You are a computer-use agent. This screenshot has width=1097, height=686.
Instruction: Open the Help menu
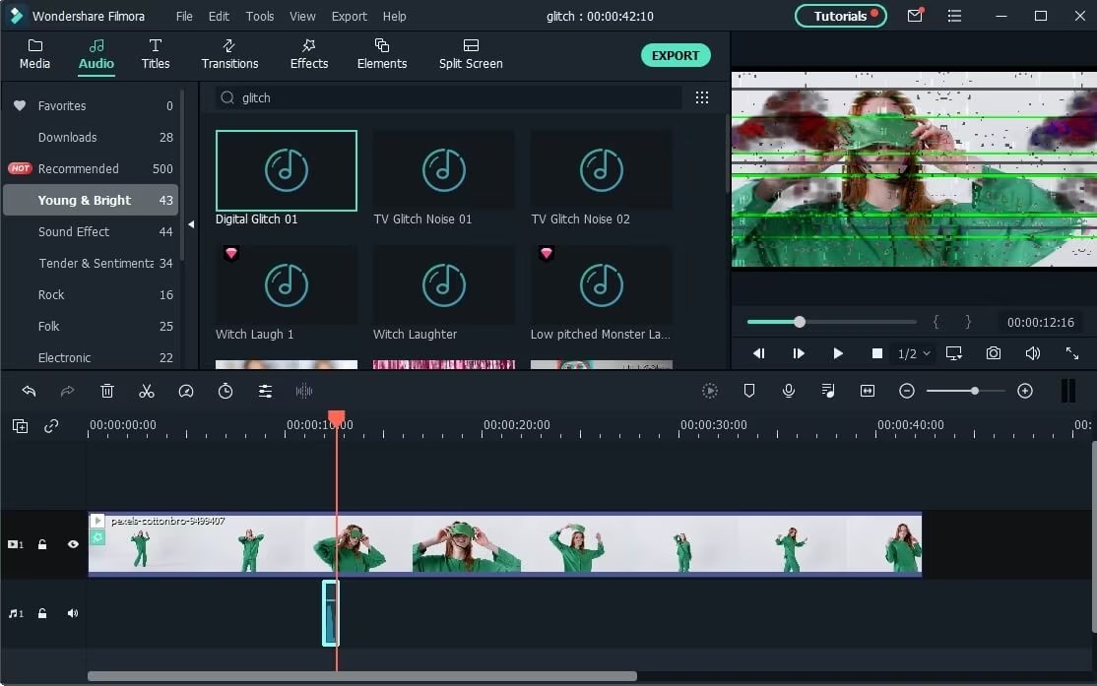click(x=394, y=16)
